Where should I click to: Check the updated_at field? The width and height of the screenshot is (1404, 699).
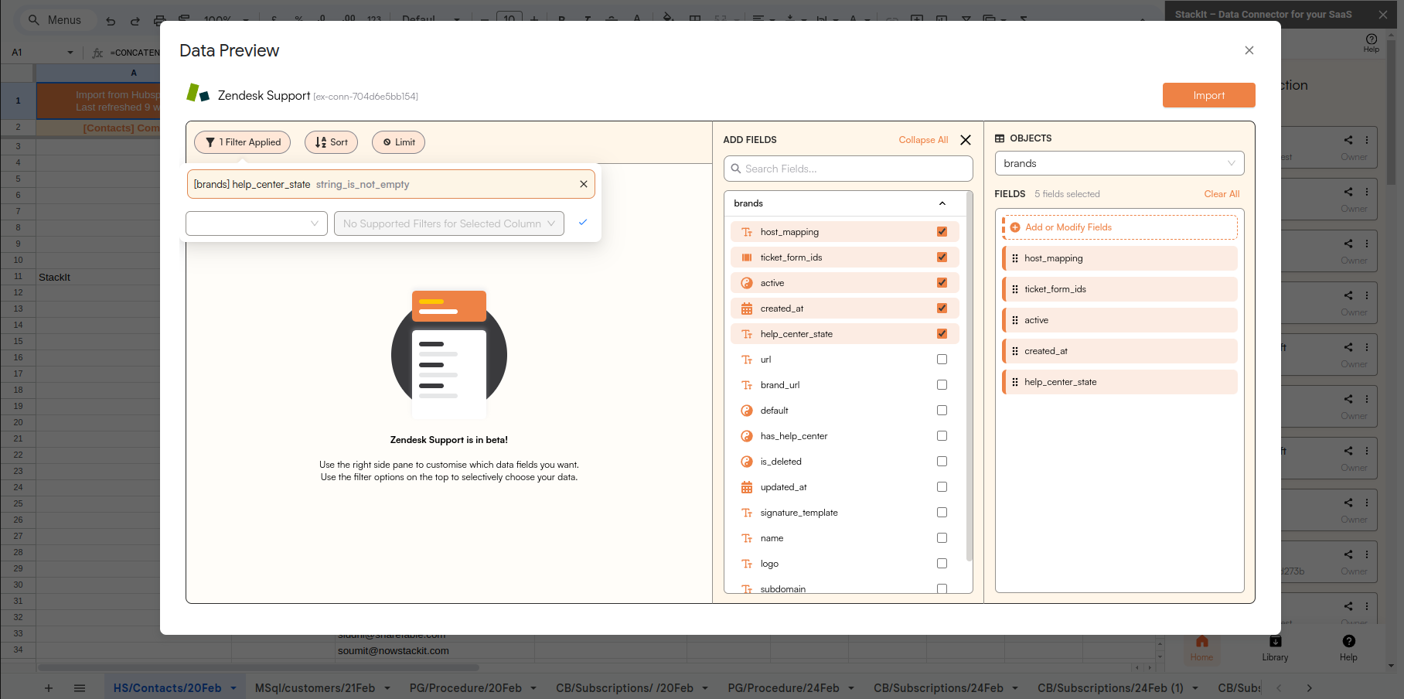point(942,487)
